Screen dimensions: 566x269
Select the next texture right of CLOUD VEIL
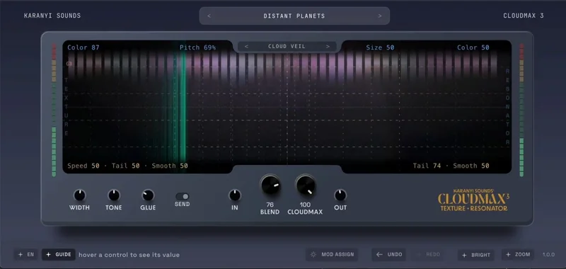pos(328,47)
